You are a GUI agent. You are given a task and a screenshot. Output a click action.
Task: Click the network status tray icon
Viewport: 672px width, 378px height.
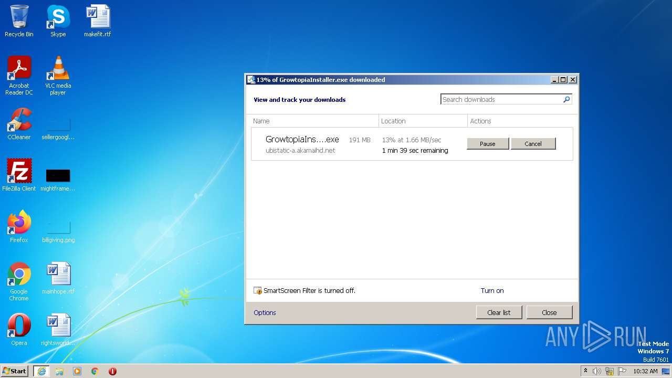[610, 371]
